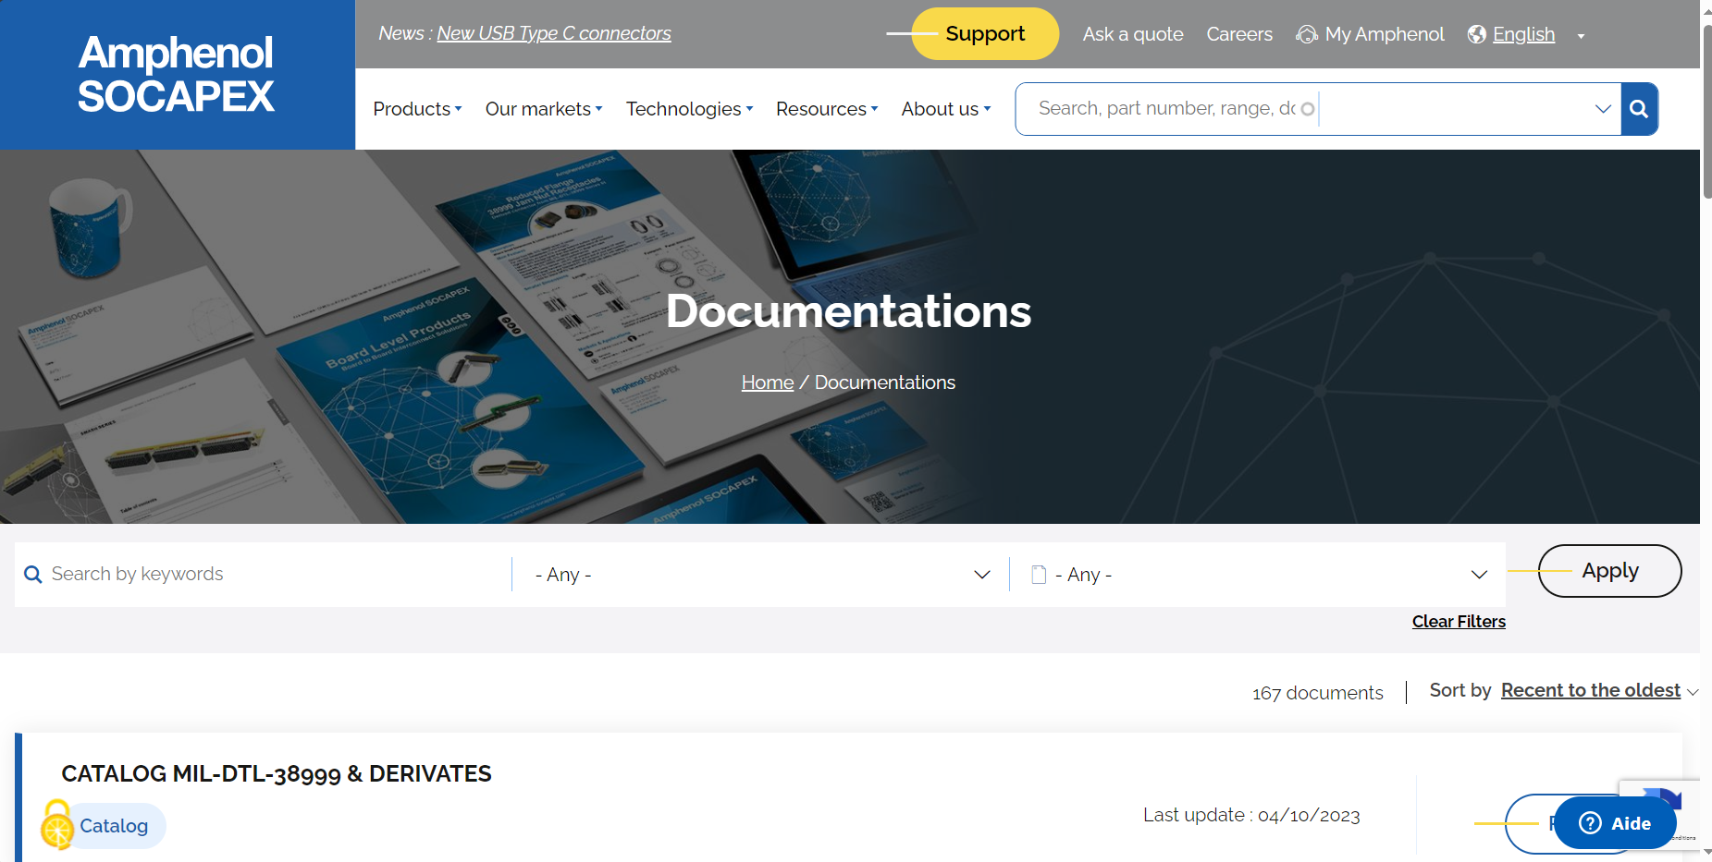Screen dimensions: 1712x862
Task: Open the New USB Type C connectors news link
Action: (554, 33)
